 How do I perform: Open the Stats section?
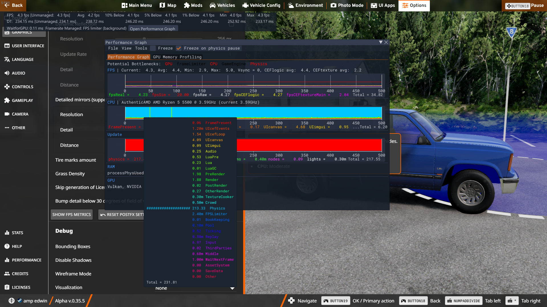[x=24, y=233]
